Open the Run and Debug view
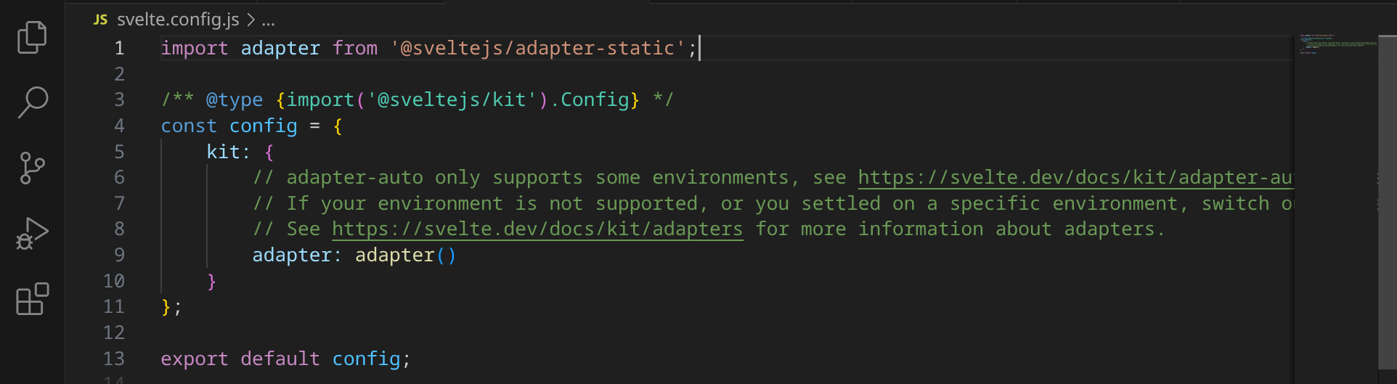 pos(32,234)
